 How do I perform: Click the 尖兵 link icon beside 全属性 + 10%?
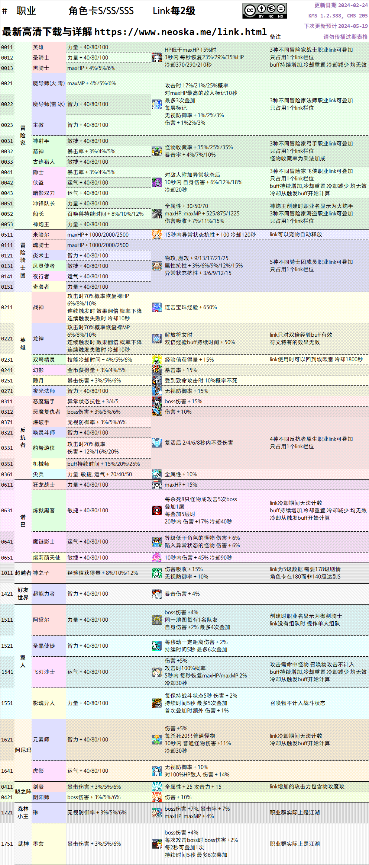(157, 474)
